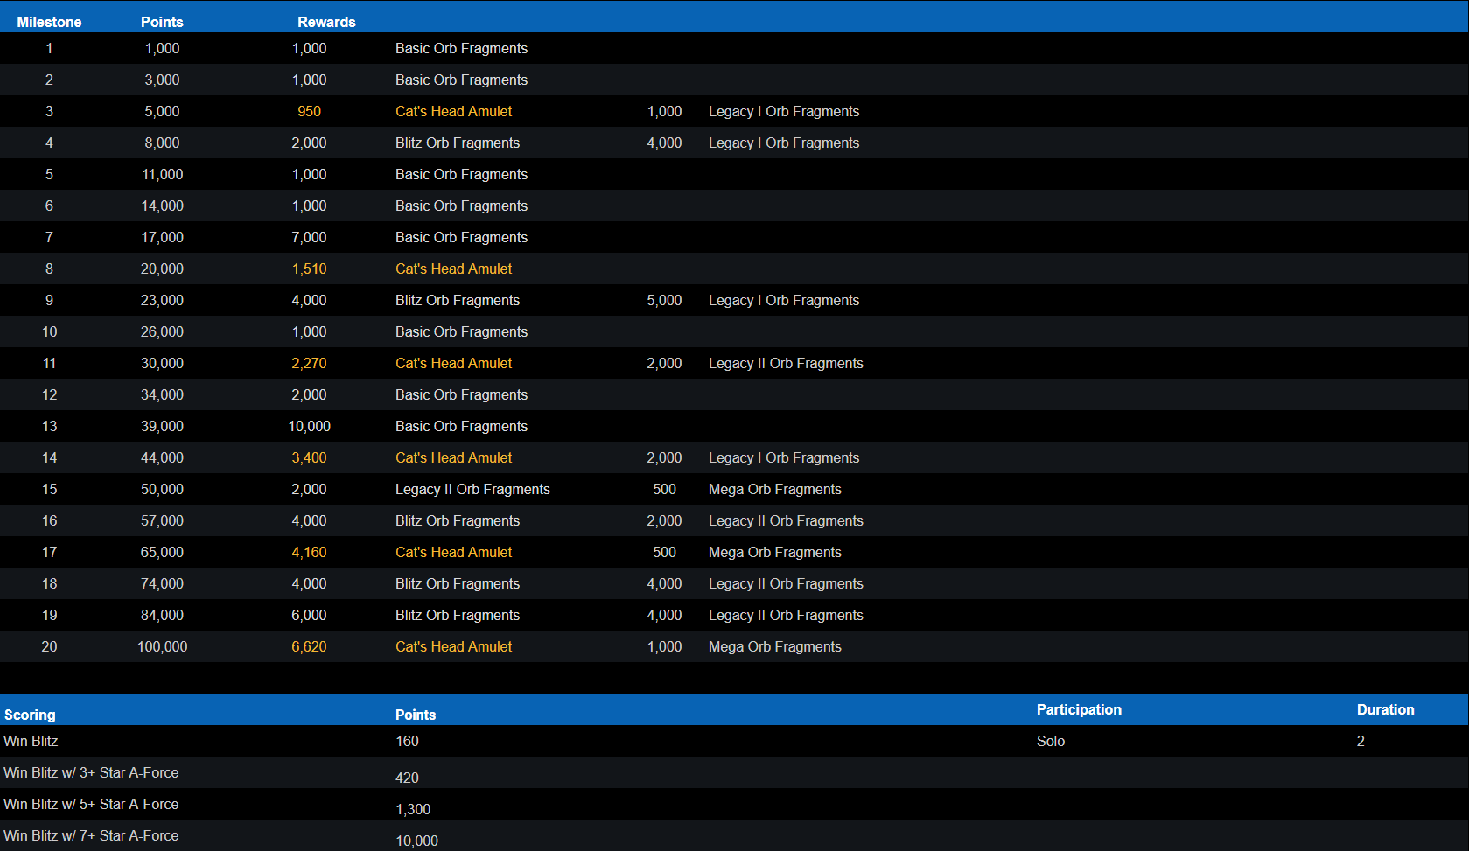Image resolution: width=1469 pixels, height=851 pixels.
Task: Click Blitz Orb Fragments in milestone 4 row
Action: [457, 143]
